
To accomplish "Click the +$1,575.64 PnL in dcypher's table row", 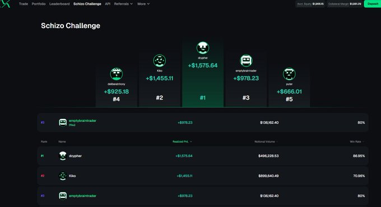I will 184,156.
